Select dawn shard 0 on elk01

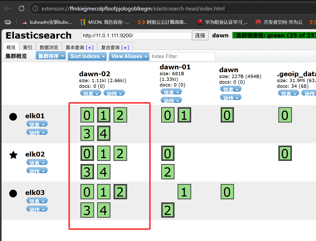[227, 115]
